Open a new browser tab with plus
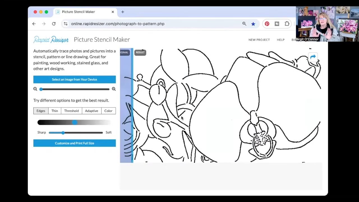Viewport: 359px width, 202px height. click(123, 12)
